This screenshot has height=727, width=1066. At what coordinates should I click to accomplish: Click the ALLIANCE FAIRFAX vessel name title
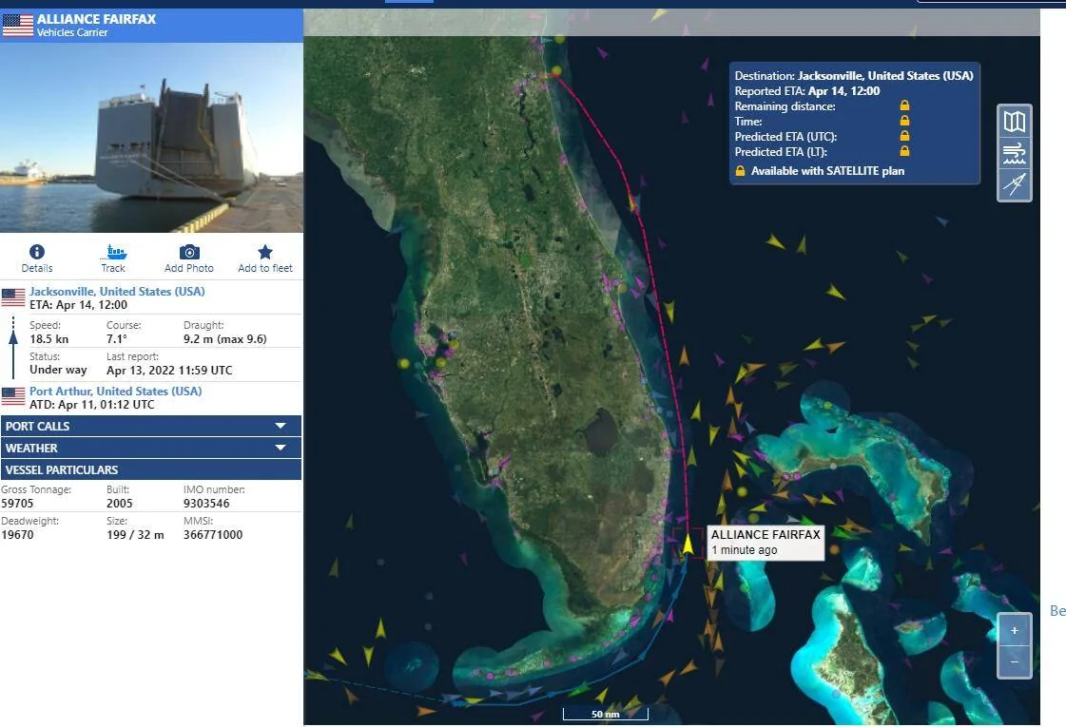(97, 19)
